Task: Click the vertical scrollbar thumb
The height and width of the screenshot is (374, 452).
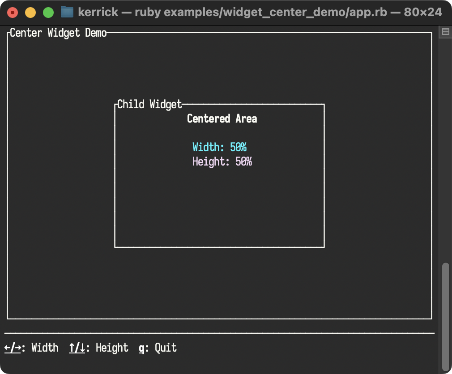Action: [446, 317]
